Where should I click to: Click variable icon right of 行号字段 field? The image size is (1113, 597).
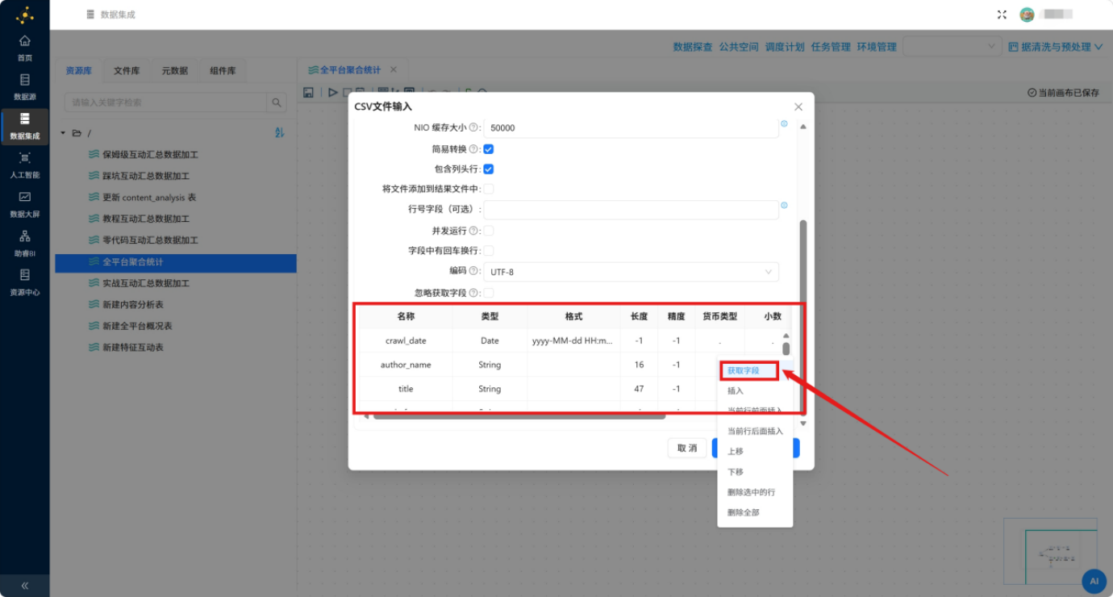784,206
